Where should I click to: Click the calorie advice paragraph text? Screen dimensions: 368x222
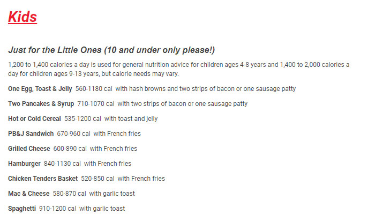click(x=179, y=69)
